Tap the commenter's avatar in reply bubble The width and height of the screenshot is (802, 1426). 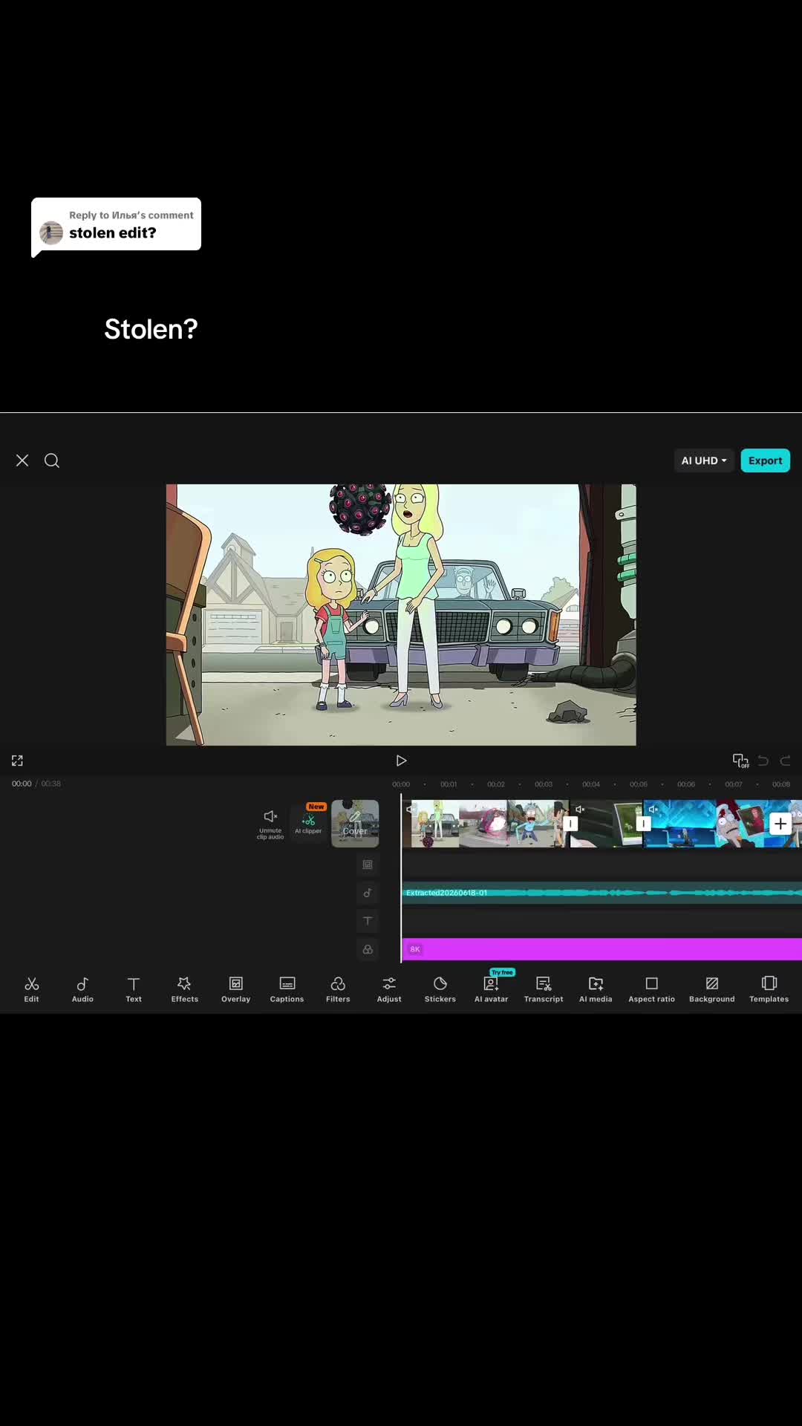(51, 232)
